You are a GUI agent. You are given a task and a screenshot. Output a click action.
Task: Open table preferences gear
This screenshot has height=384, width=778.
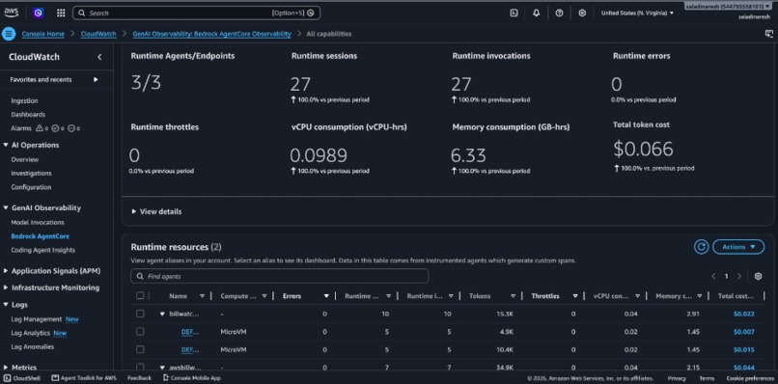click(x=758, y=276)
